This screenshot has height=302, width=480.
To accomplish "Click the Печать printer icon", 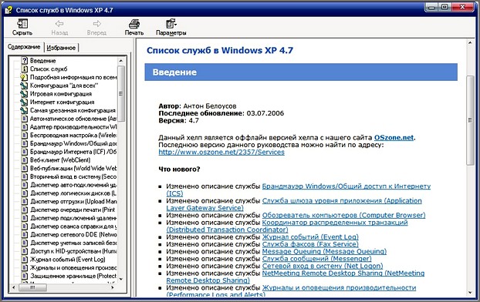I will click(134, 24).
